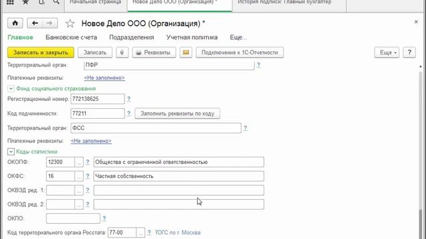This screenshot has height=239, width=426.
Task: Click Заполнить реквизиты по коду button
Action: [x=178, y=114]
